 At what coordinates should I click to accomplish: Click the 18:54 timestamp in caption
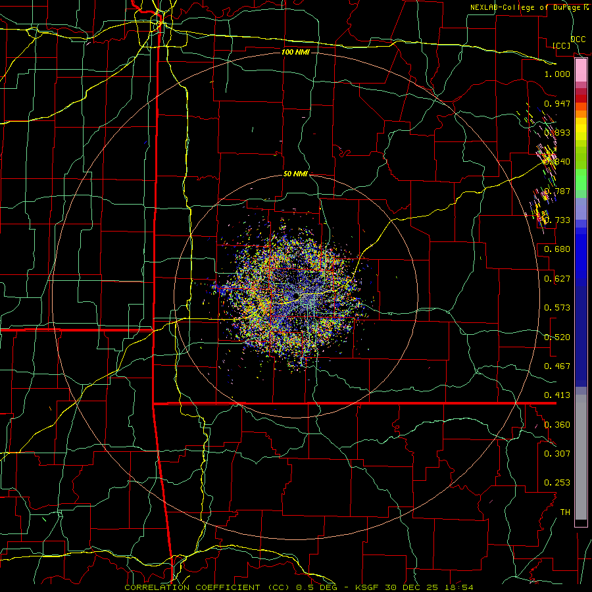click(459, 587)
